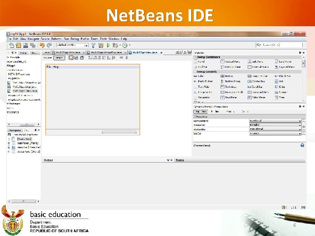Open the Window menu
315x236 pixels.
click(x=114, y=39)
